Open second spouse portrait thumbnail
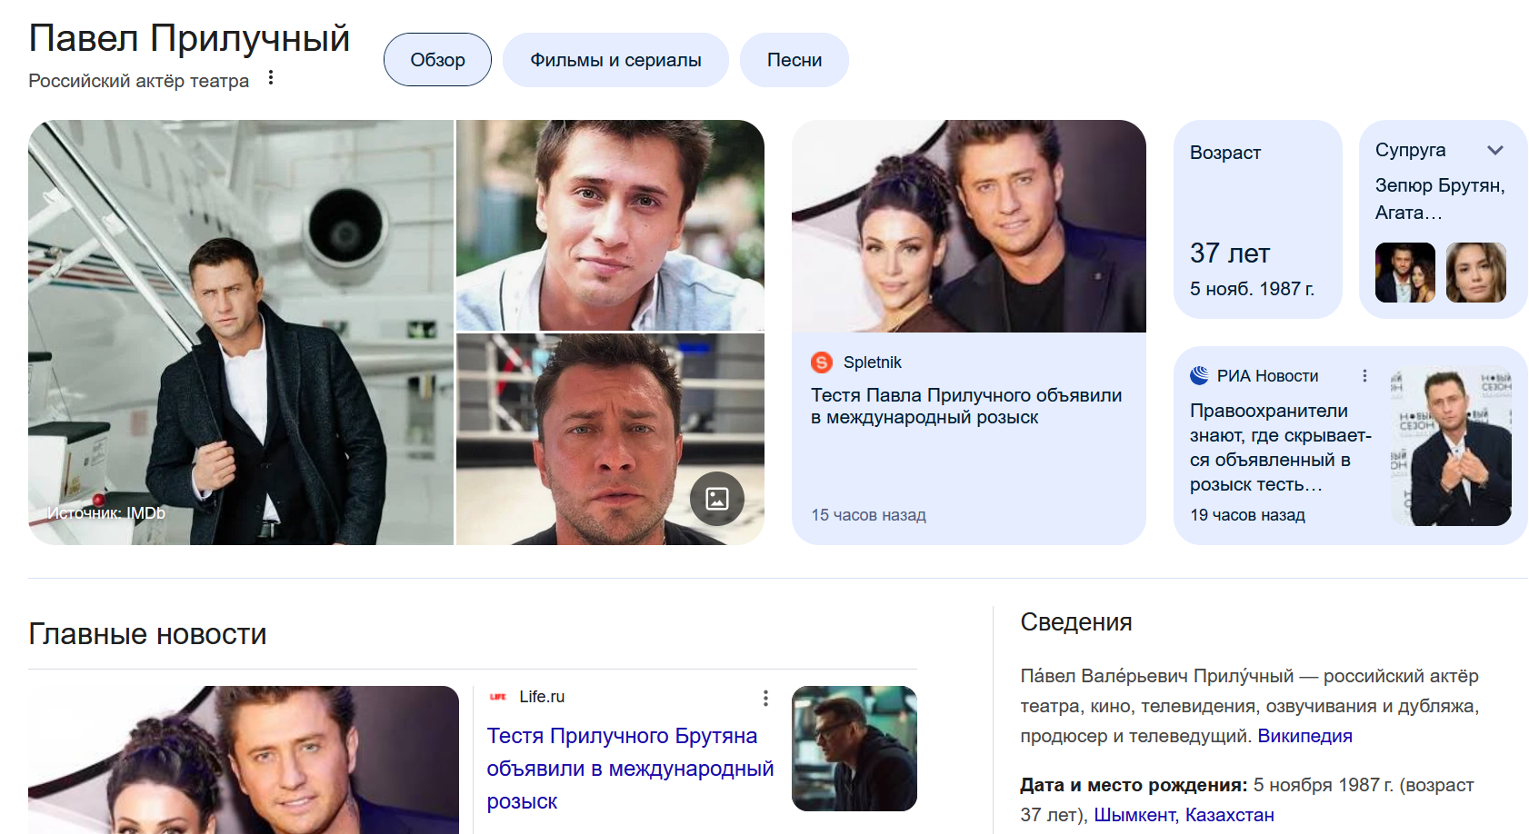 (x=1476, y=273)
